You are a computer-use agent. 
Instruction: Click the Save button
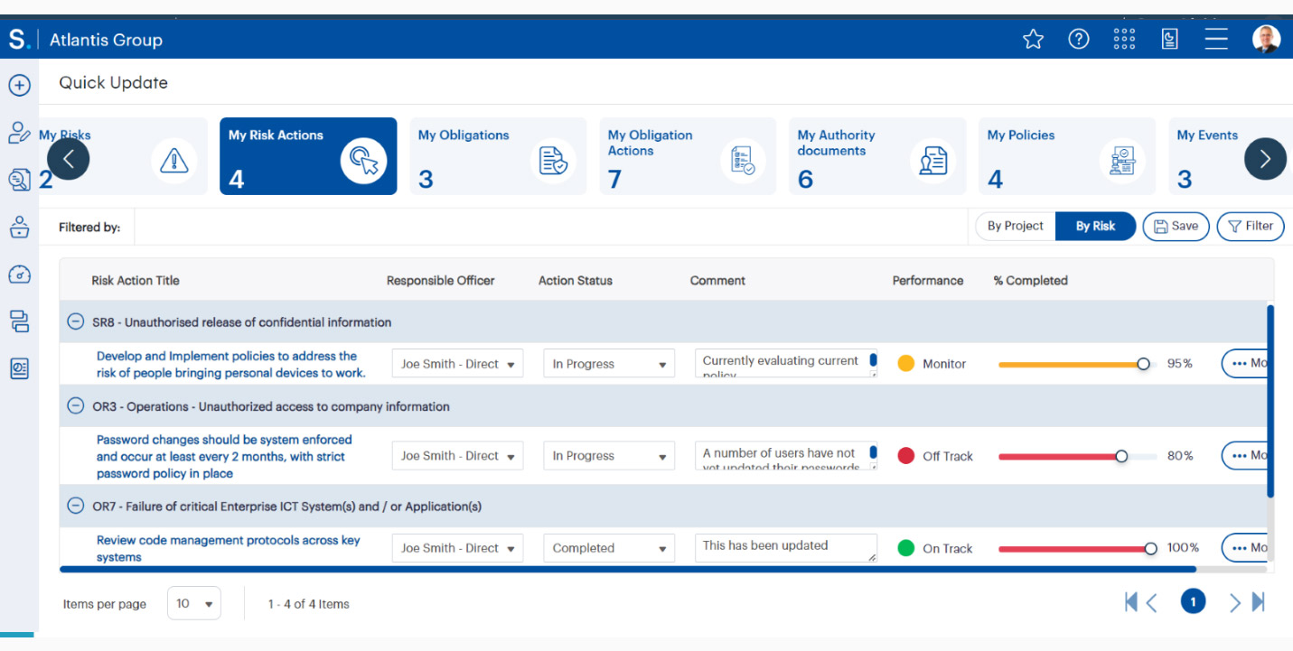pyautogui.click(x=1176, y=226)
